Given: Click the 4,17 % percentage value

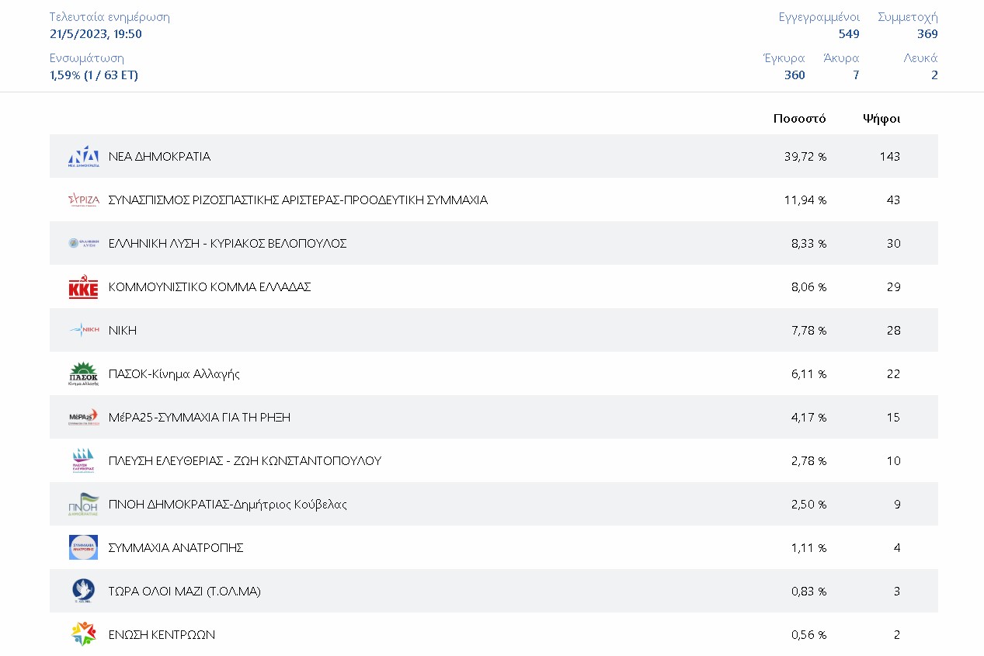Looking at the screenshot, I should pos(809,417).
